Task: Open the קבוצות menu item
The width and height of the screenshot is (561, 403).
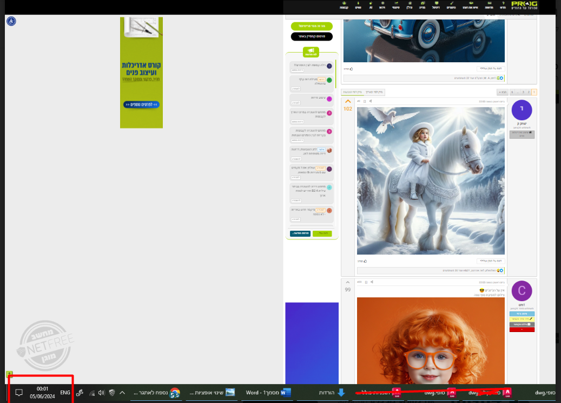Action: 344,5
